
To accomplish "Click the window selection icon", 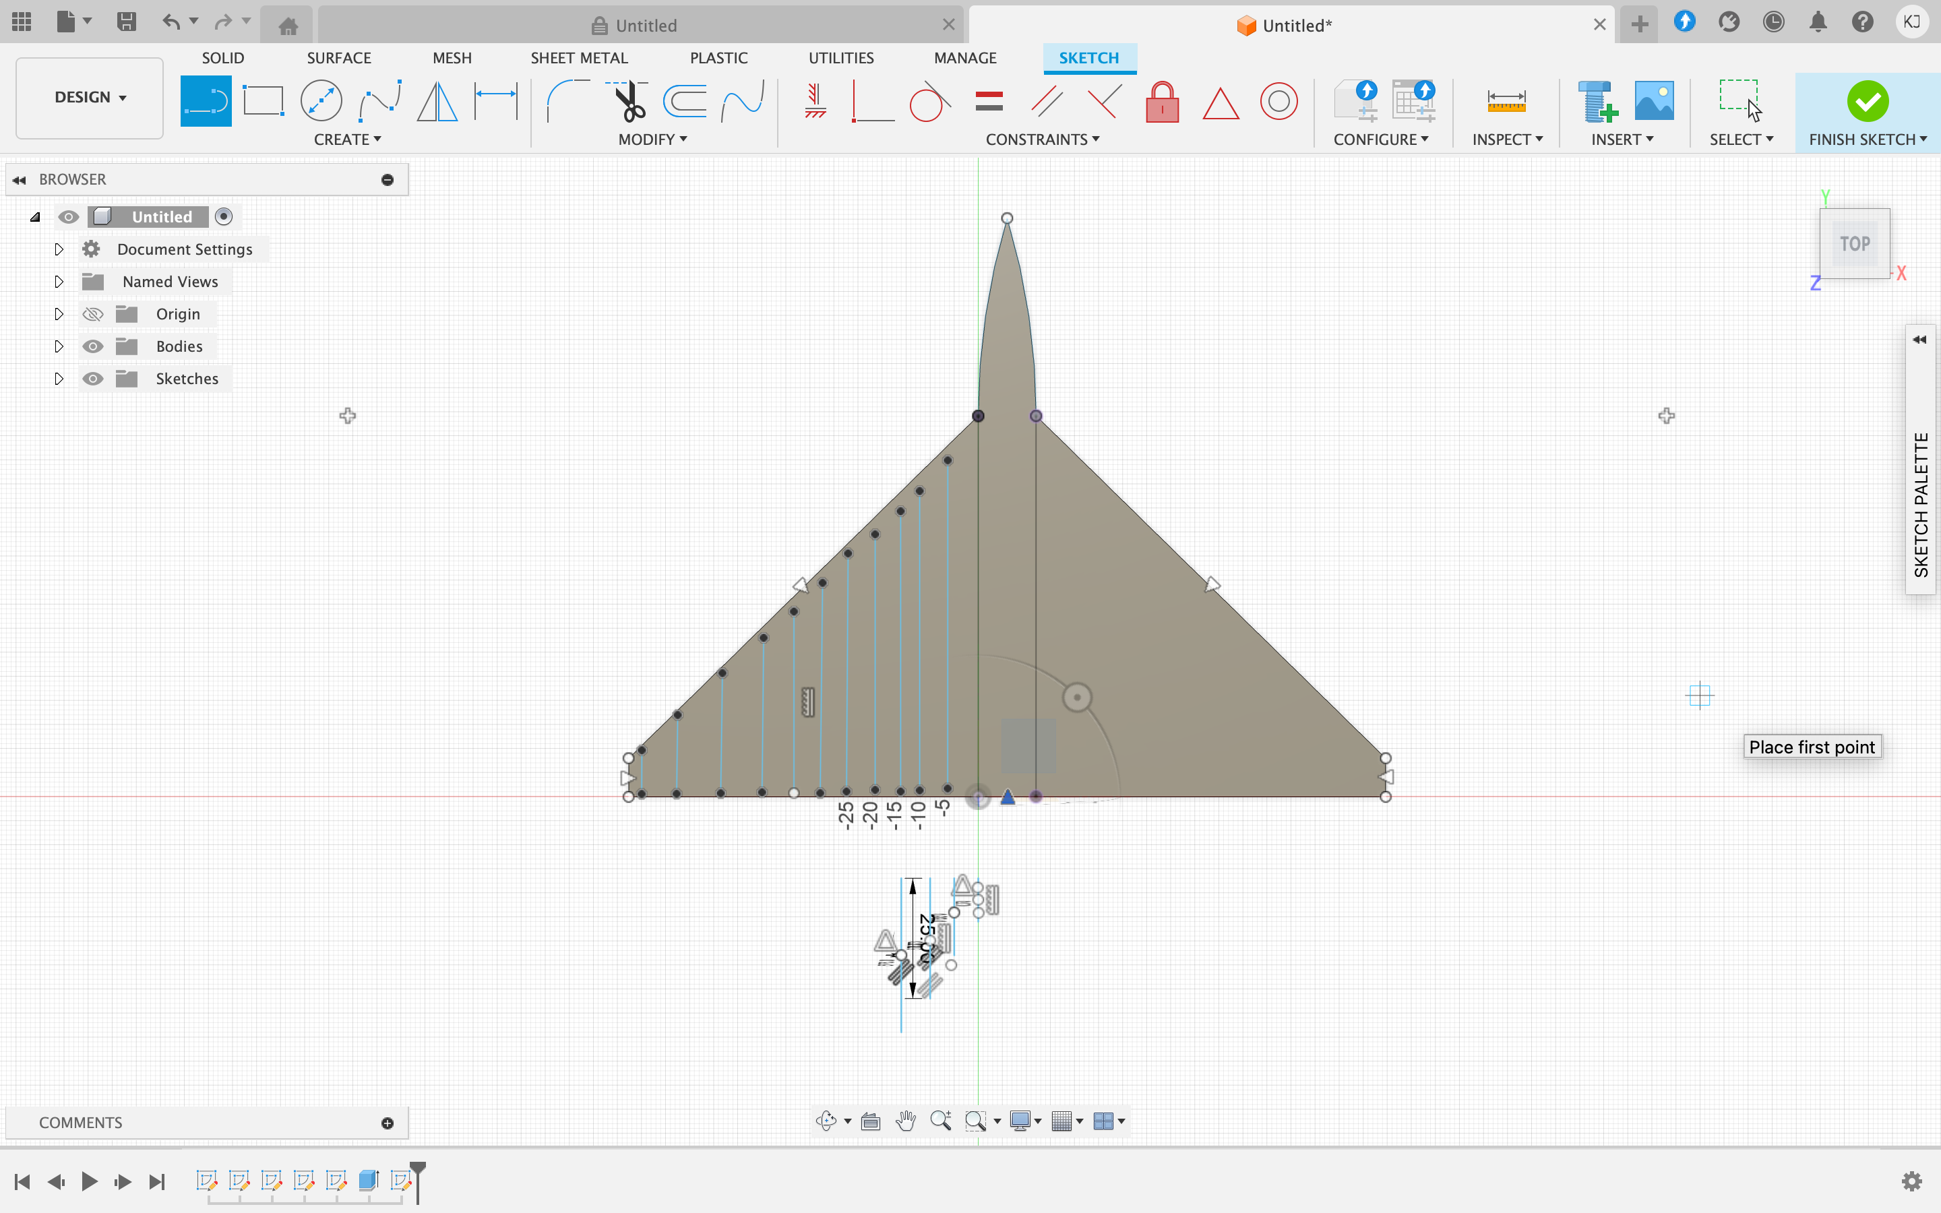I will pyautogui.click(x=1740, y=100).
